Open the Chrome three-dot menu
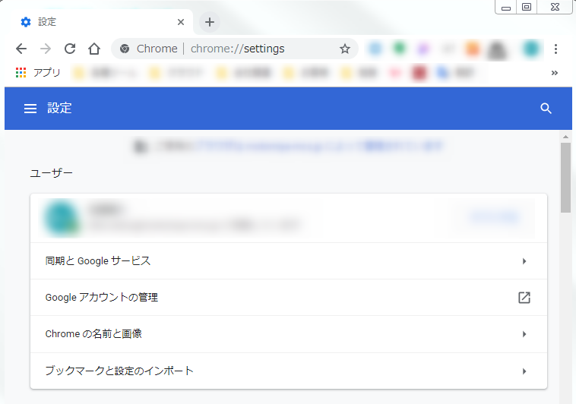 pos(555,49)
